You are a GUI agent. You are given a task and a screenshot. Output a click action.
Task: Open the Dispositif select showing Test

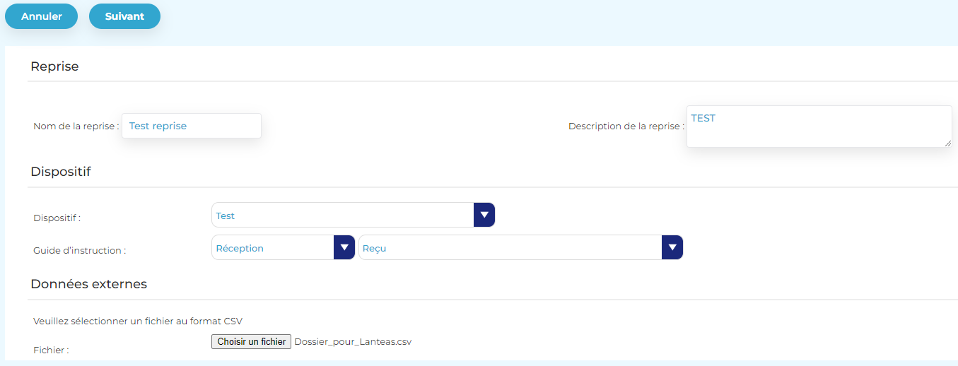pos(343,216)
